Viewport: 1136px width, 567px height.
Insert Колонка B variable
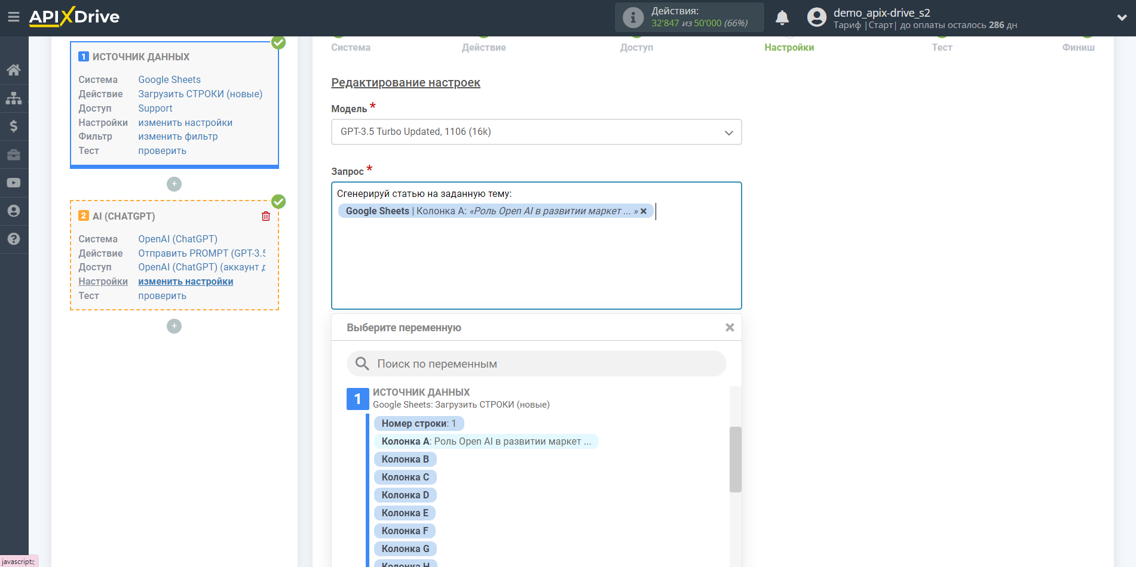(405, 459)
